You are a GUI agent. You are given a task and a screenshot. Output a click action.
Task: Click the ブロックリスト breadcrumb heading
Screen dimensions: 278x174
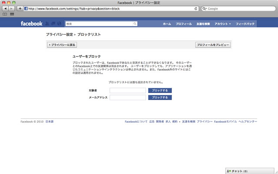click(x=89, y=34)
